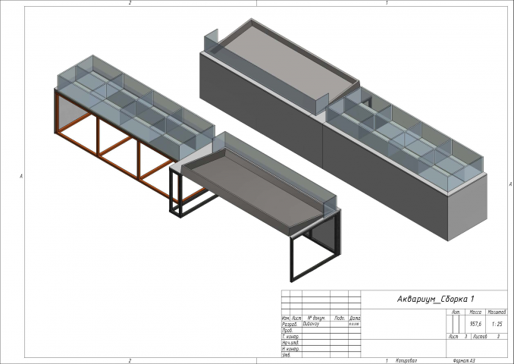The image size is (514, 364).
Task: Click the "Копировал" label below the frame
Action: 406,361
